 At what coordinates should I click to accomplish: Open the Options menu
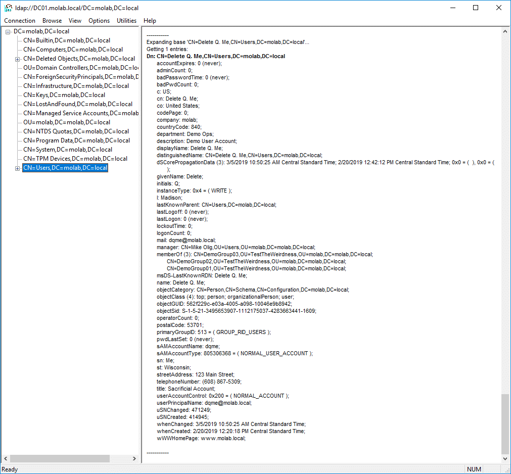[99, 21]
